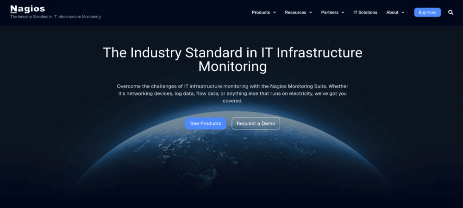This screenshot has height=208, width=463.
Task: Open the About menu label
Action: [392, 12]
